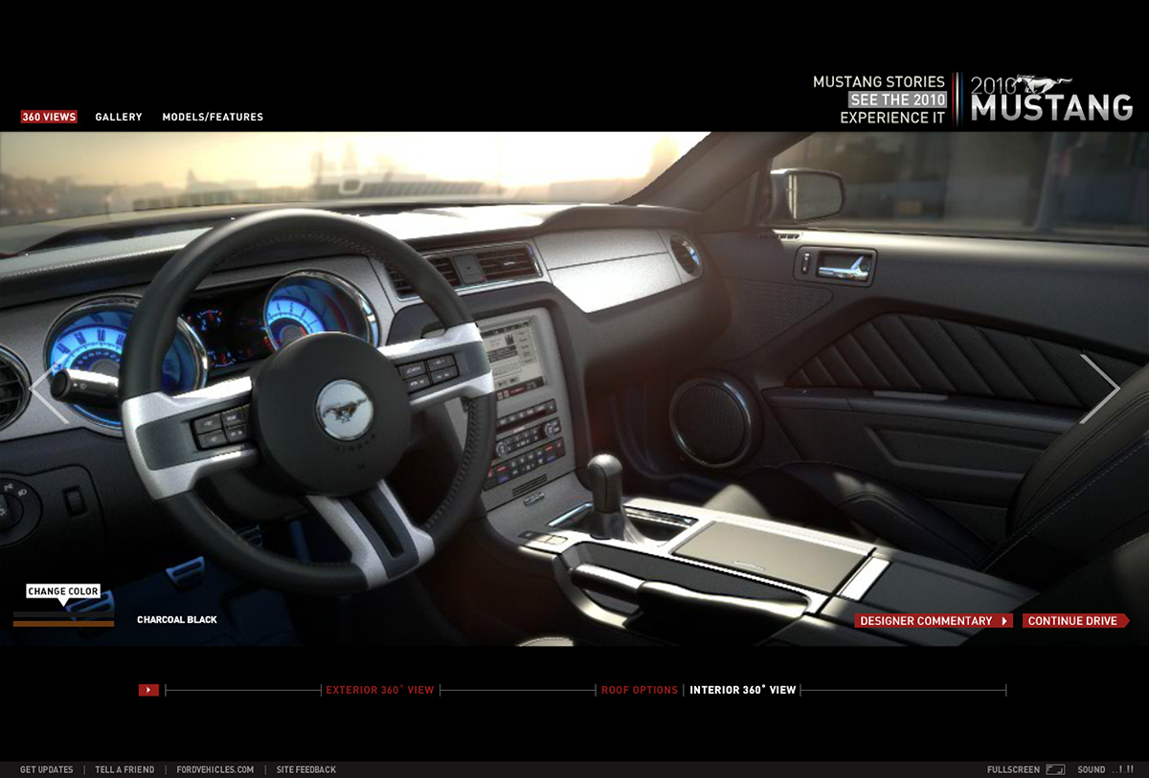The height and width of the screenshot is (778, 1149).
Task: Jump to Exterior 360° View
Action: [380, 690]
